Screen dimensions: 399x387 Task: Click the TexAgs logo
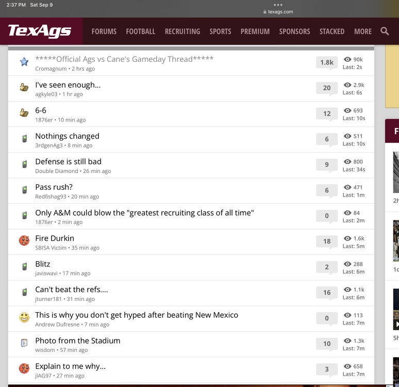click(x=40, y=31)
